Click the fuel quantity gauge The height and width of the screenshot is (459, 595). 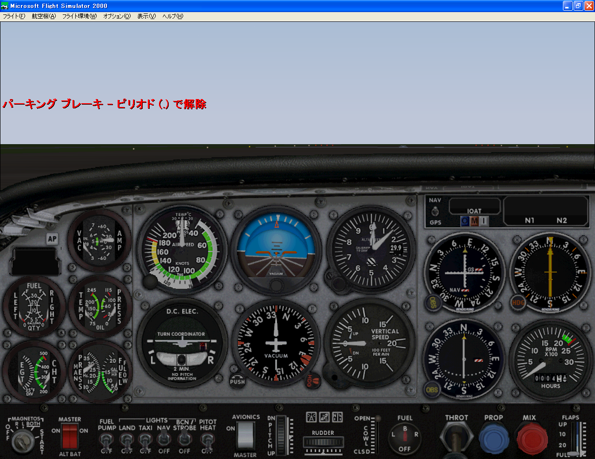click(x=34, y=306)
